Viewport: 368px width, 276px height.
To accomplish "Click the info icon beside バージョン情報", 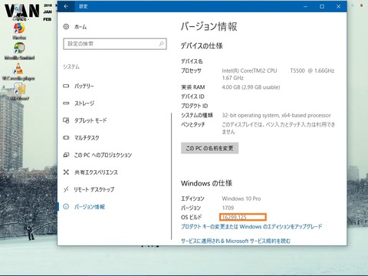I will coord(66,206).
